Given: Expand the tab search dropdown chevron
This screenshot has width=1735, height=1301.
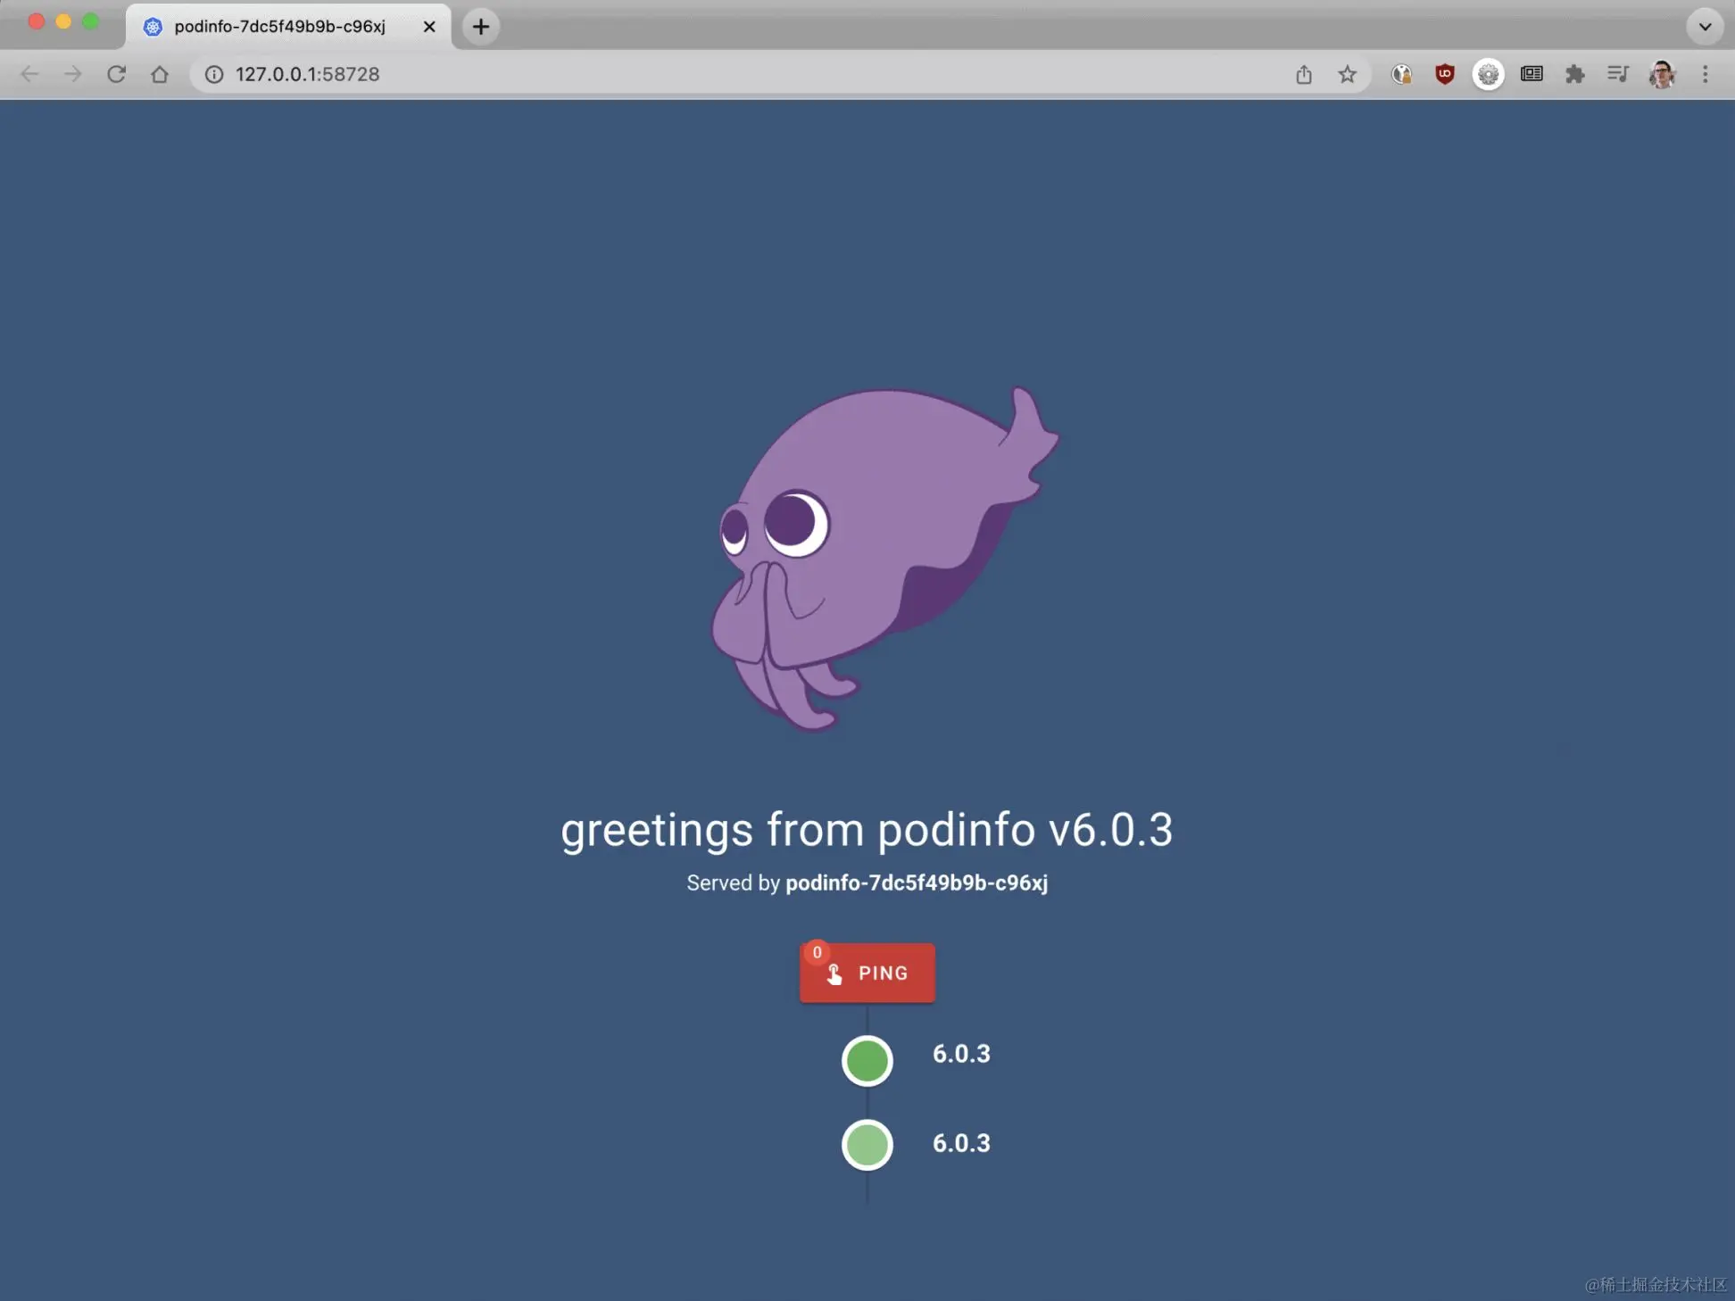Looking at the screenshot, I should pos(1704,26).
